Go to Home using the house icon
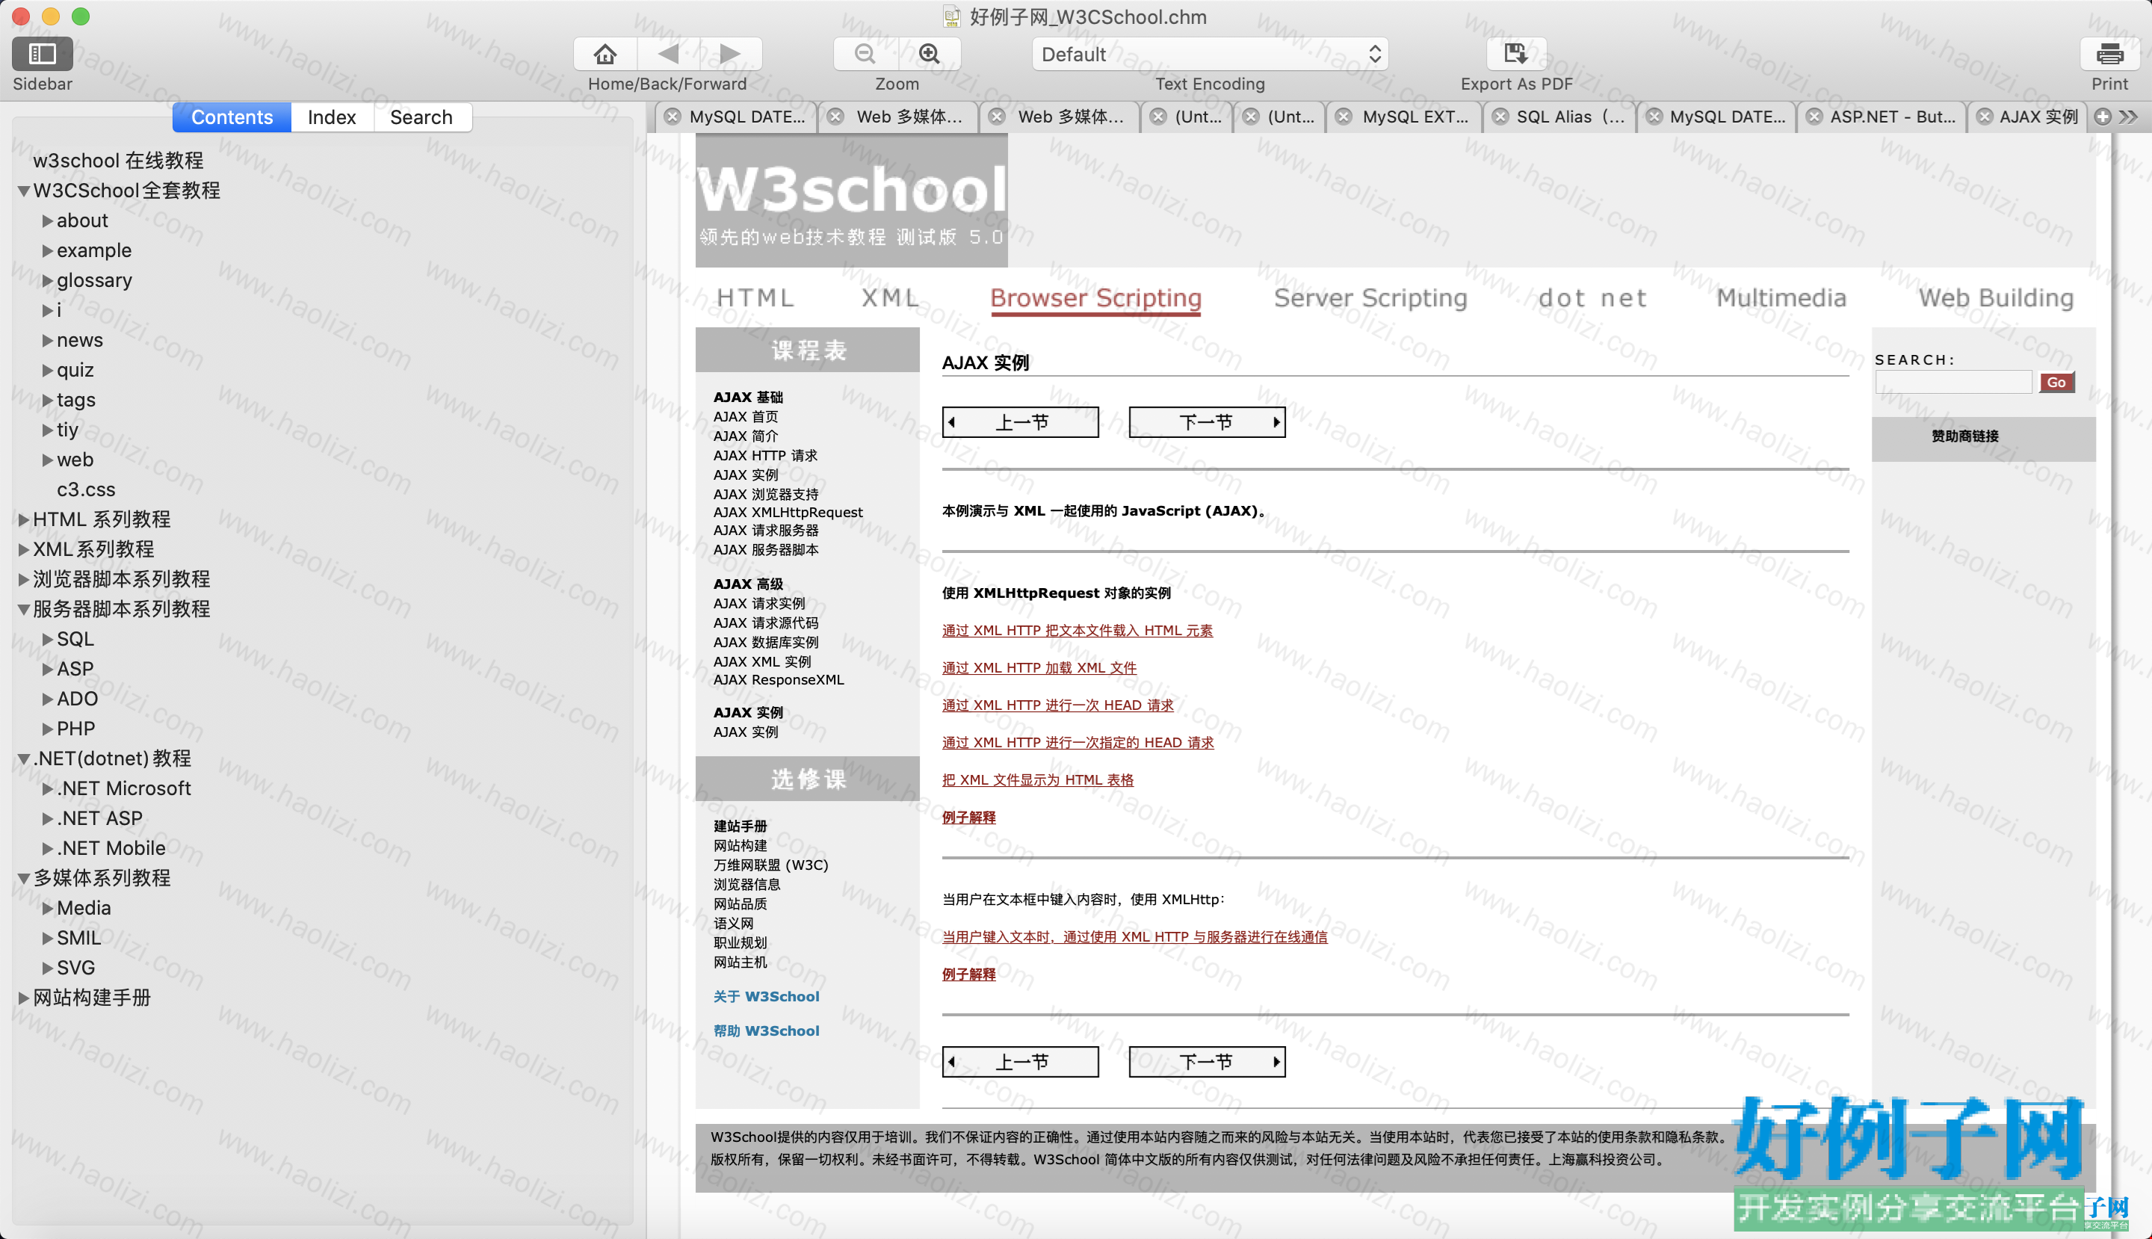This screenshot has height=1239, width=2152. click(605, 54)
